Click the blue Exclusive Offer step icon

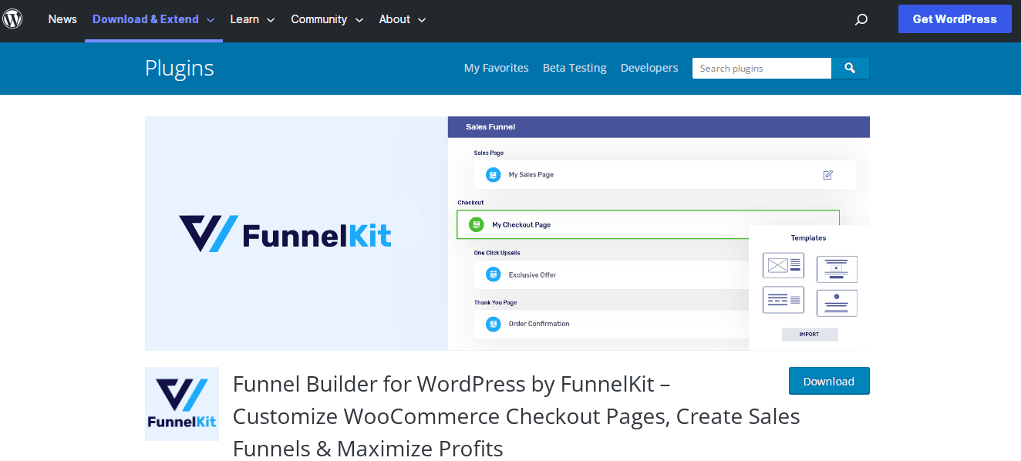(x=493, y=274)
